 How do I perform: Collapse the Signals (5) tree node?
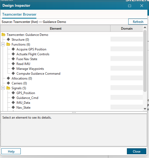(3, 88)
